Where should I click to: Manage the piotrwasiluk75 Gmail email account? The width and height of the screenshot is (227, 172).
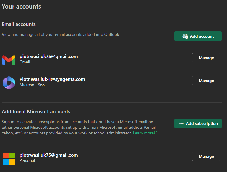click(x=206, y=58)
